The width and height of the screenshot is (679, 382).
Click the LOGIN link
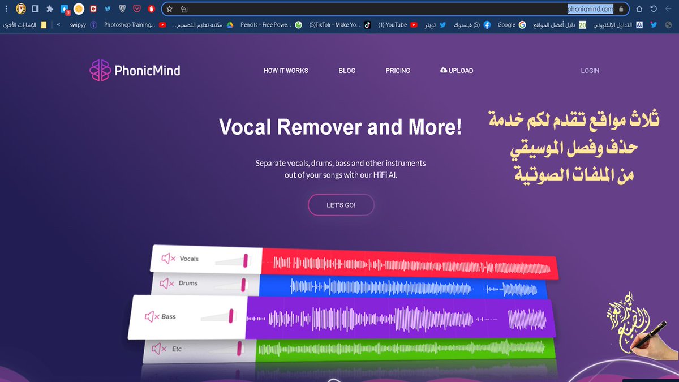click(590, 71)
